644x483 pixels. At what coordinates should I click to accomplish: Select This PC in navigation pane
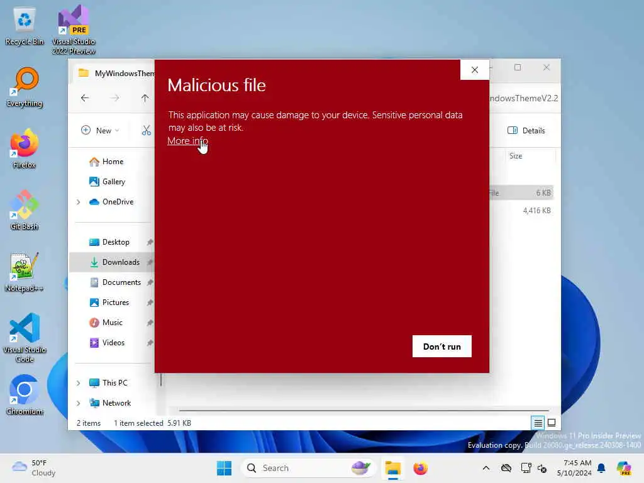click(108, 383)
